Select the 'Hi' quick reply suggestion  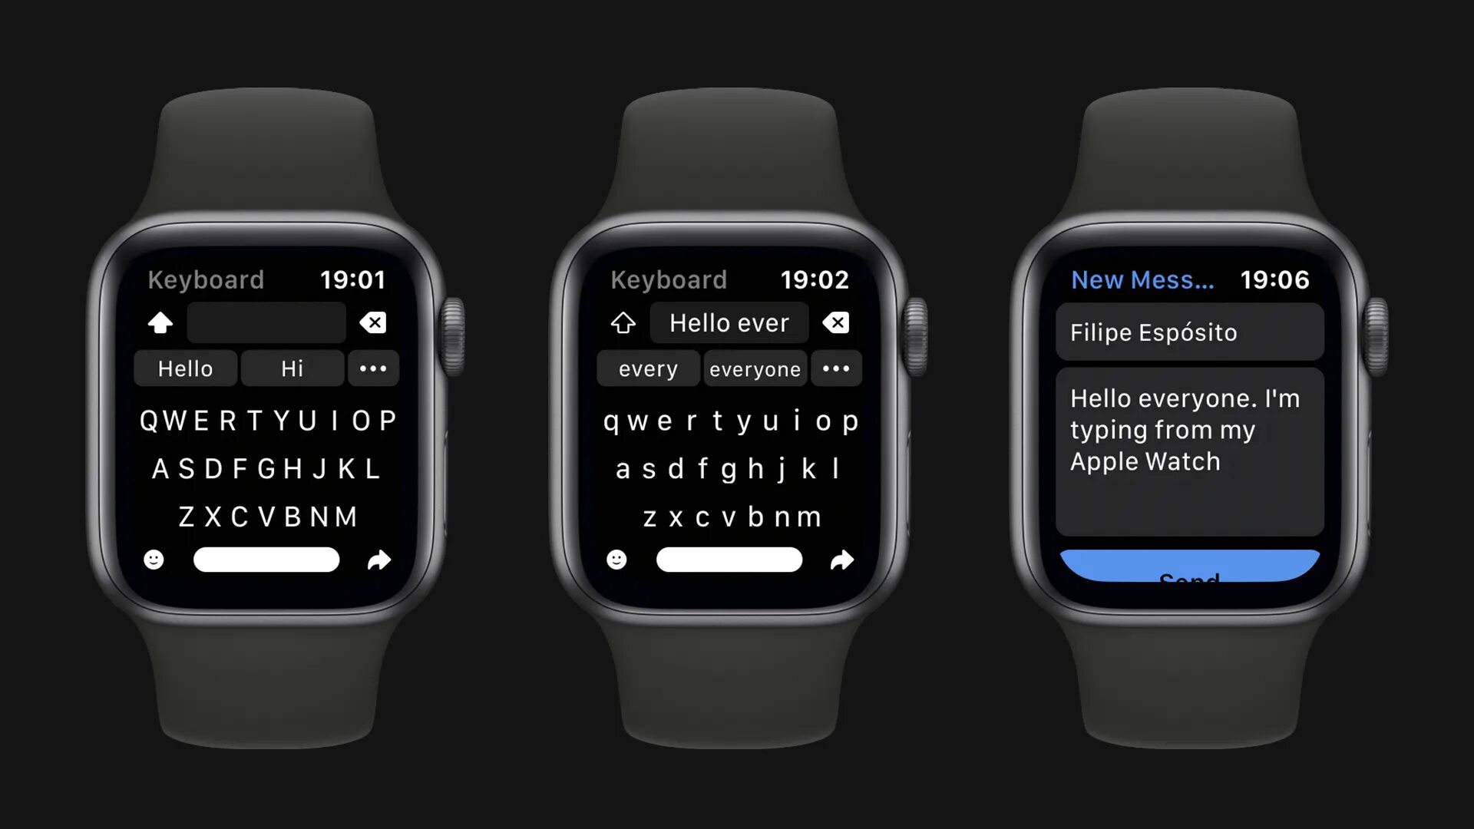[x=292, y=368]
